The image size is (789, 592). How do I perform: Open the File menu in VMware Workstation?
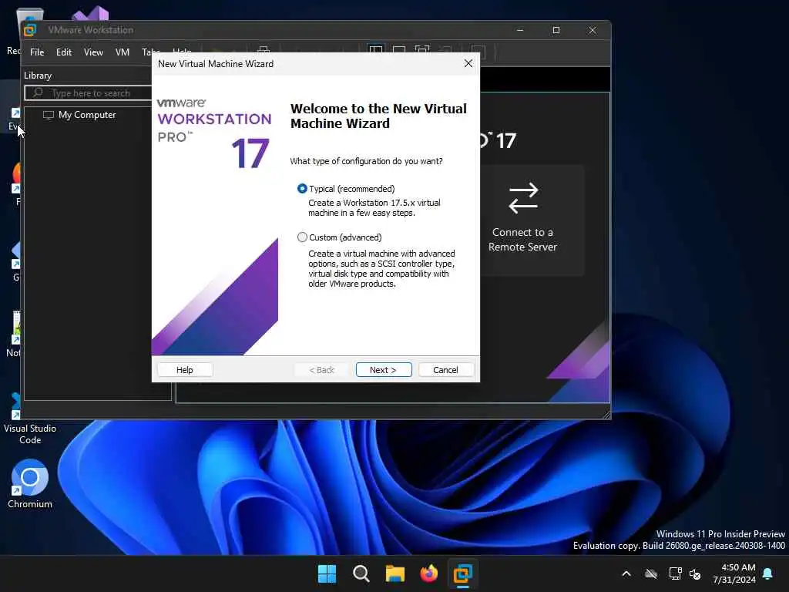(x=37, y=52)
